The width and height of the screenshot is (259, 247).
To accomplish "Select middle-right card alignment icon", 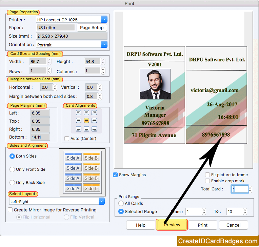I will point(94,121).
